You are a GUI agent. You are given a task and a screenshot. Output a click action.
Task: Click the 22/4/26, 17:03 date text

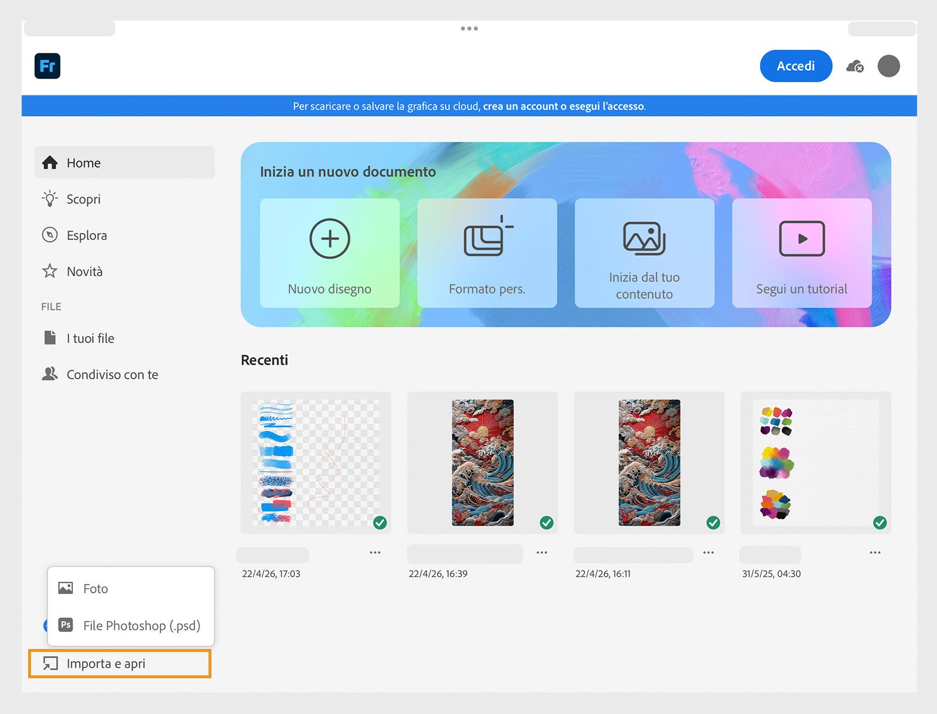271,573
